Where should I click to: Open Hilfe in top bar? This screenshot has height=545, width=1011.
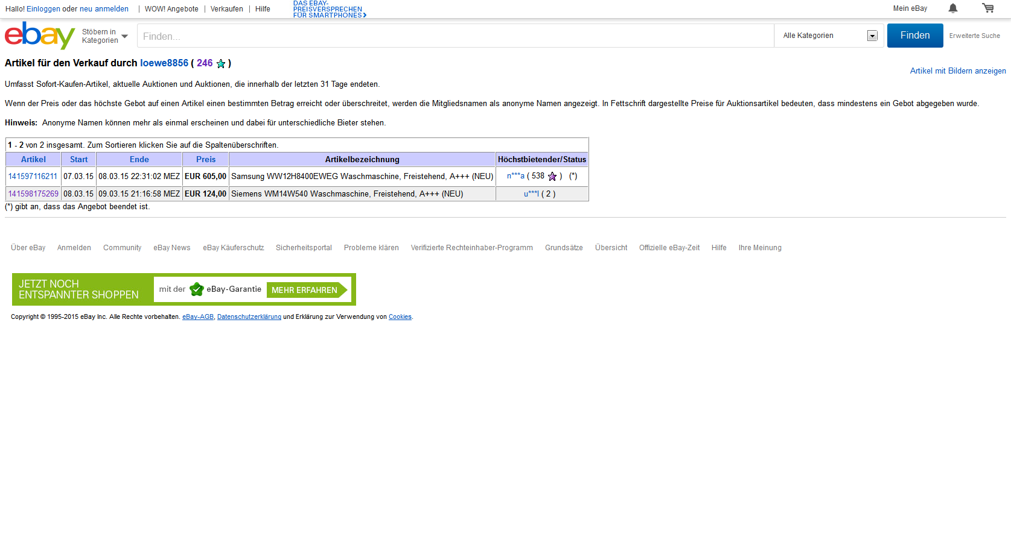263,9
